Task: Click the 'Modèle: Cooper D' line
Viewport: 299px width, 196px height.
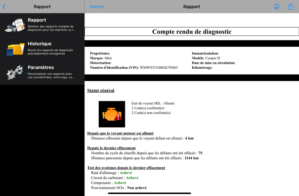Action: click(x=206, y=58)
